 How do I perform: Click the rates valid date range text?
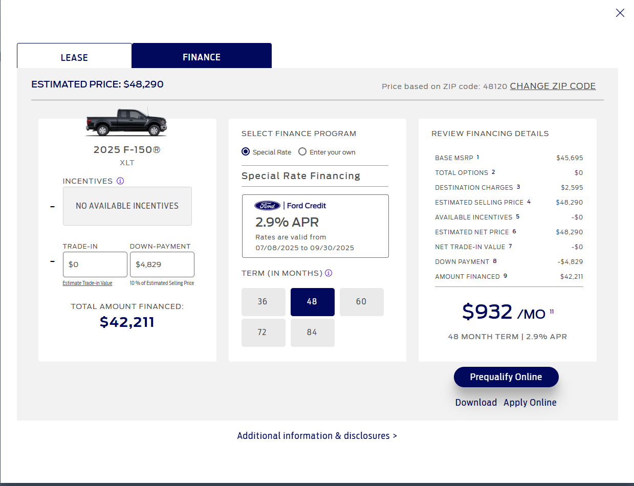pos(305,242)
